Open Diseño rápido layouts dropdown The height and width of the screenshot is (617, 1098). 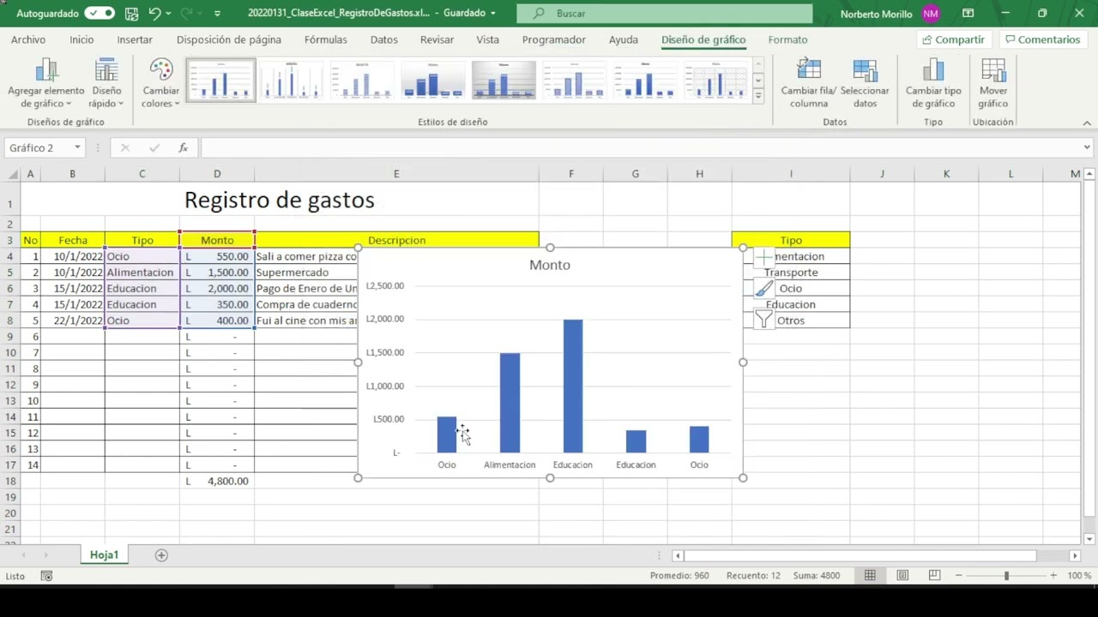tap(106, 83)
